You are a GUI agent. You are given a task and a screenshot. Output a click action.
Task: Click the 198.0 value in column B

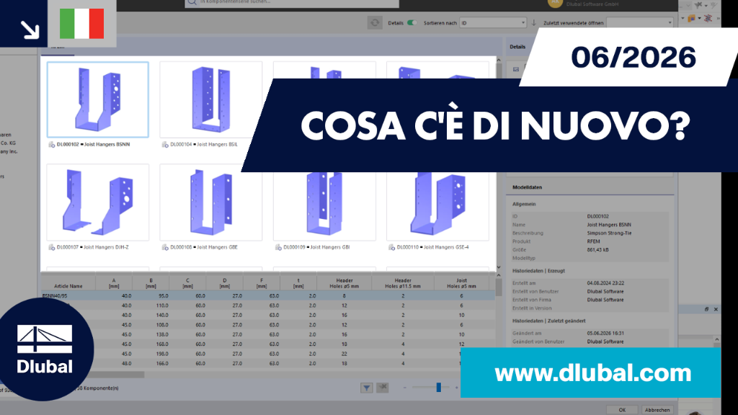(162, 354)
